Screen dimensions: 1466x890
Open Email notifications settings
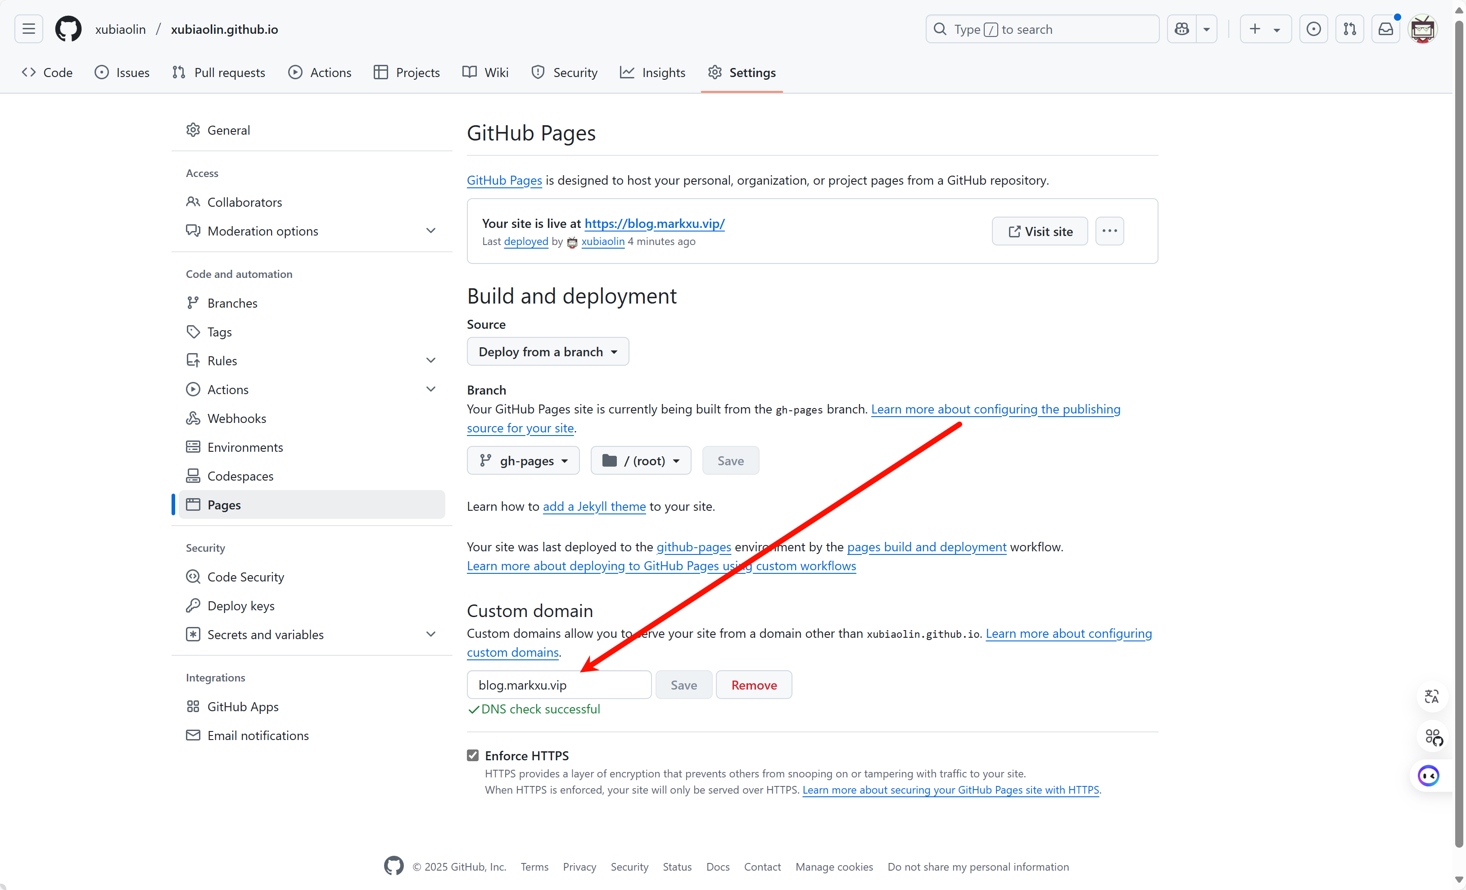tap(312, 735)
